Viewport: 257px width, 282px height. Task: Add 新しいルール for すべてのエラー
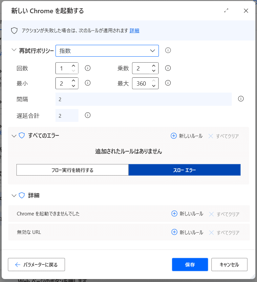click(x=186, y=136)
